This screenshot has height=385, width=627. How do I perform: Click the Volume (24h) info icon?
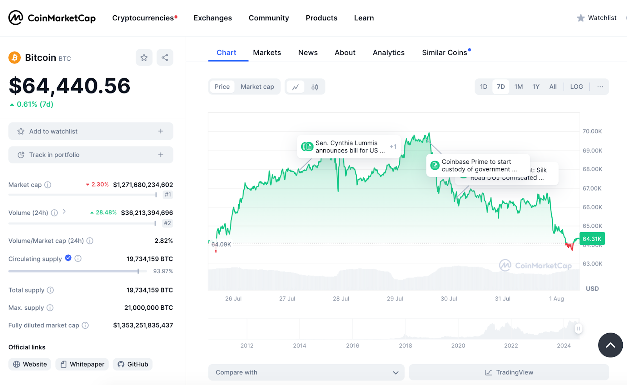click(x=54, y=212)
